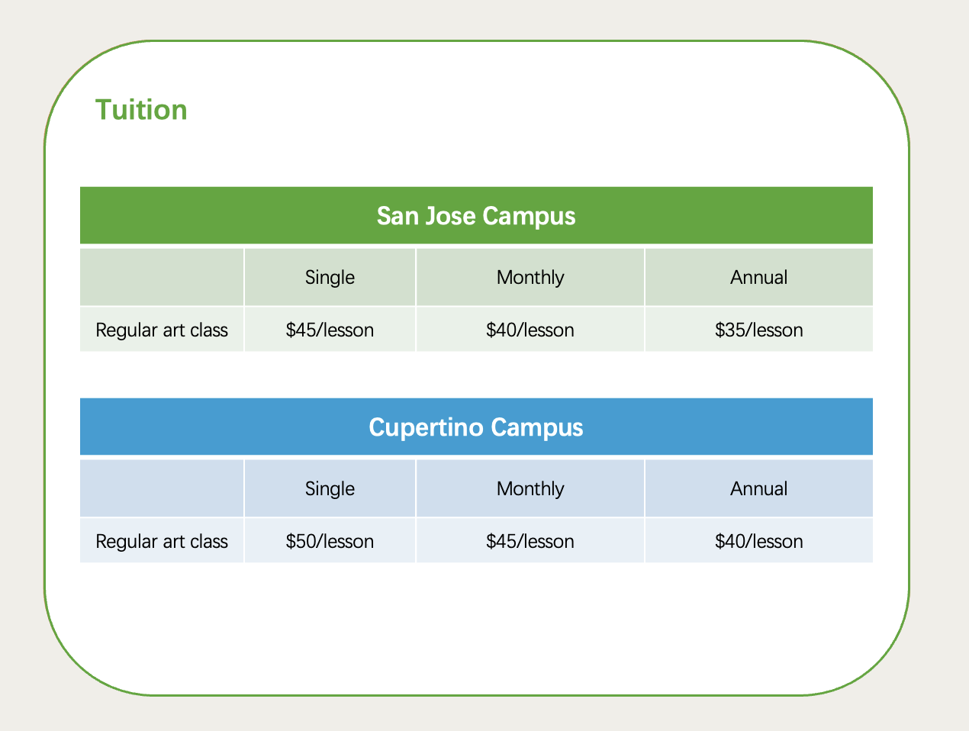The image size is (969, 731).
Task: Select the San Jose Campus header
Action: [x=476, y=216]
